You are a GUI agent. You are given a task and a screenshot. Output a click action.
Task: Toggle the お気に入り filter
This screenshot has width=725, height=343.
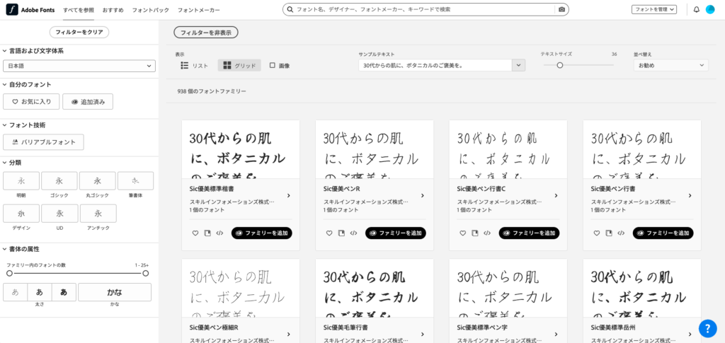pyautogui.click(x=31, y=102)
